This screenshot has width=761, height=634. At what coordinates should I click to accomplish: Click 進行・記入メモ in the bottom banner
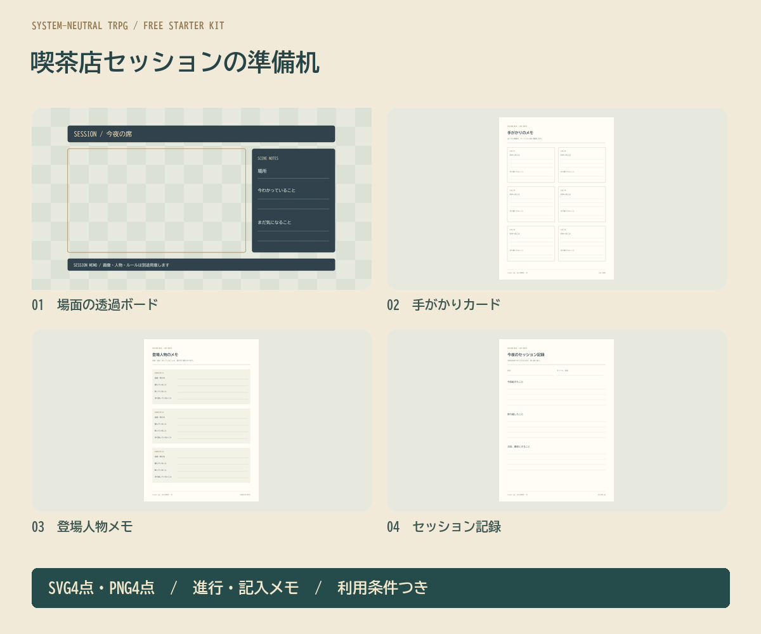(245, 588)
